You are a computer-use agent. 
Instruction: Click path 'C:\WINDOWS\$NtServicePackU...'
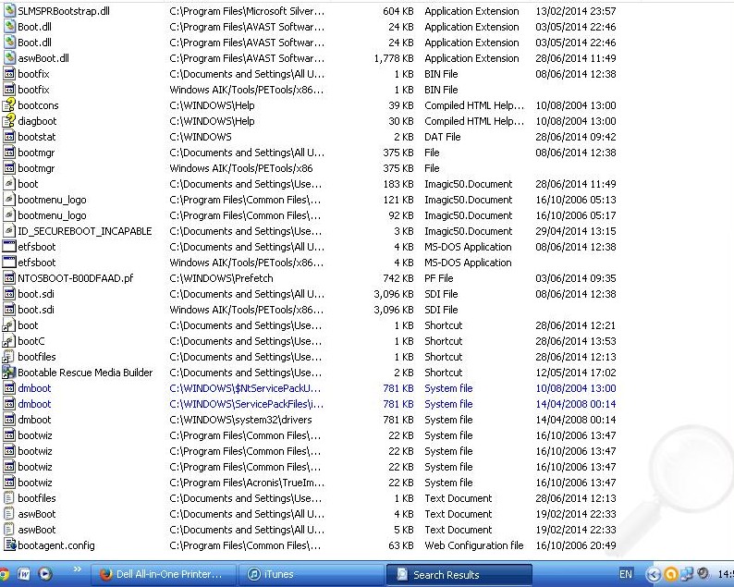pos(245,388)
